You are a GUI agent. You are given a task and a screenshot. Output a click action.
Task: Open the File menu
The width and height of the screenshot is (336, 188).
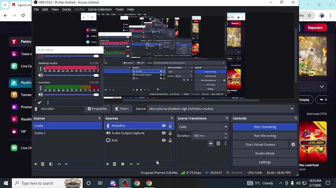(x=36, y=9)
